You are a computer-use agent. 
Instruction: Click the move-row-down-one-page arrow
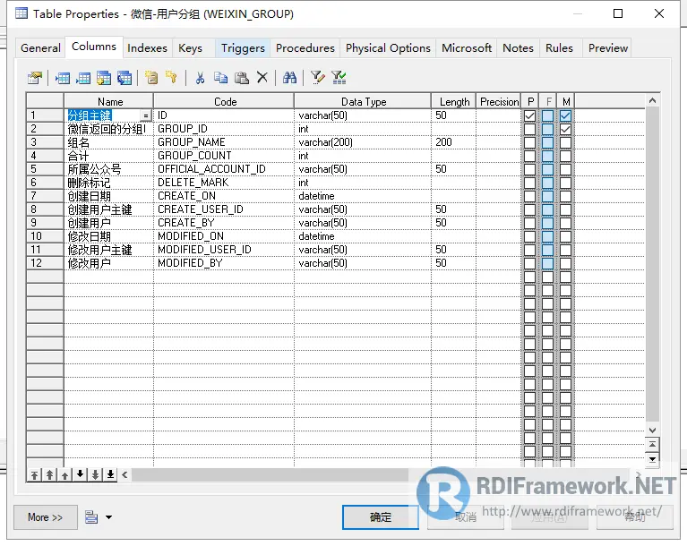pos(95,474)
